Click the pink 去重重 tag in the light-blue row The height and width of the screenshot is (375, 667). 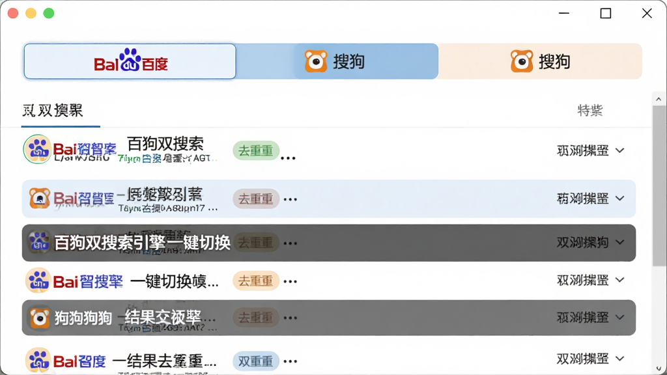pos(255,199)
